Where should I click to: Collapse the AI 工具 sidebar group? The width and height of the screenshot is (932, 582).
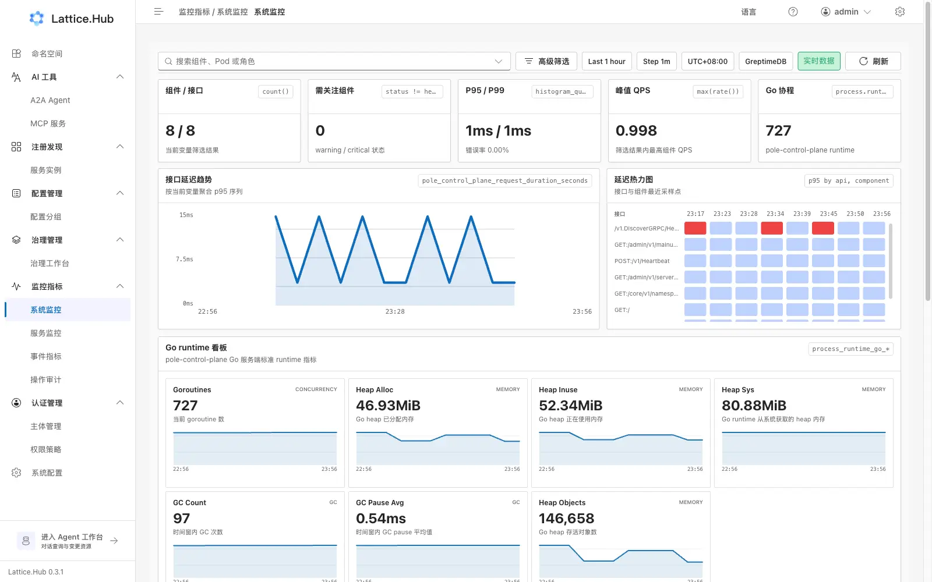click(120, 77)
